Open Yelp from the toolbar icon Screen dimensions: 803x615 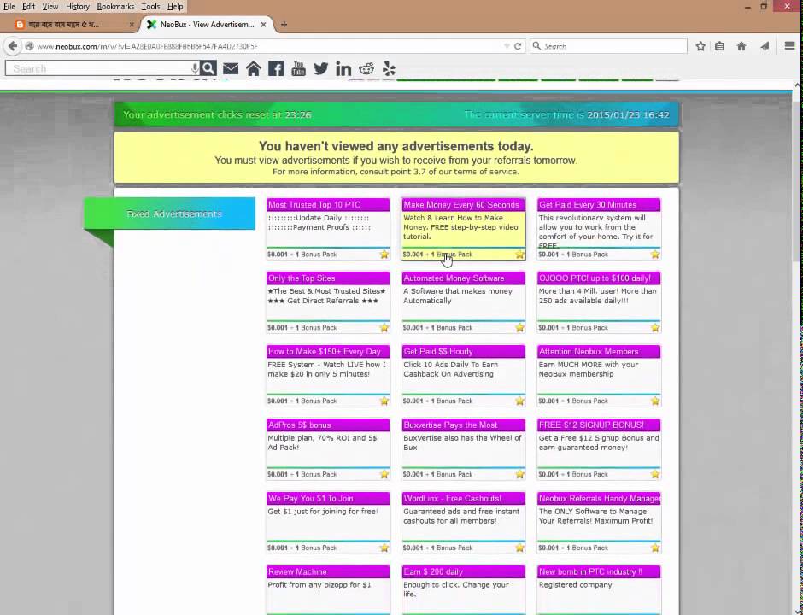pyautogui.click(x=390, y=68)
